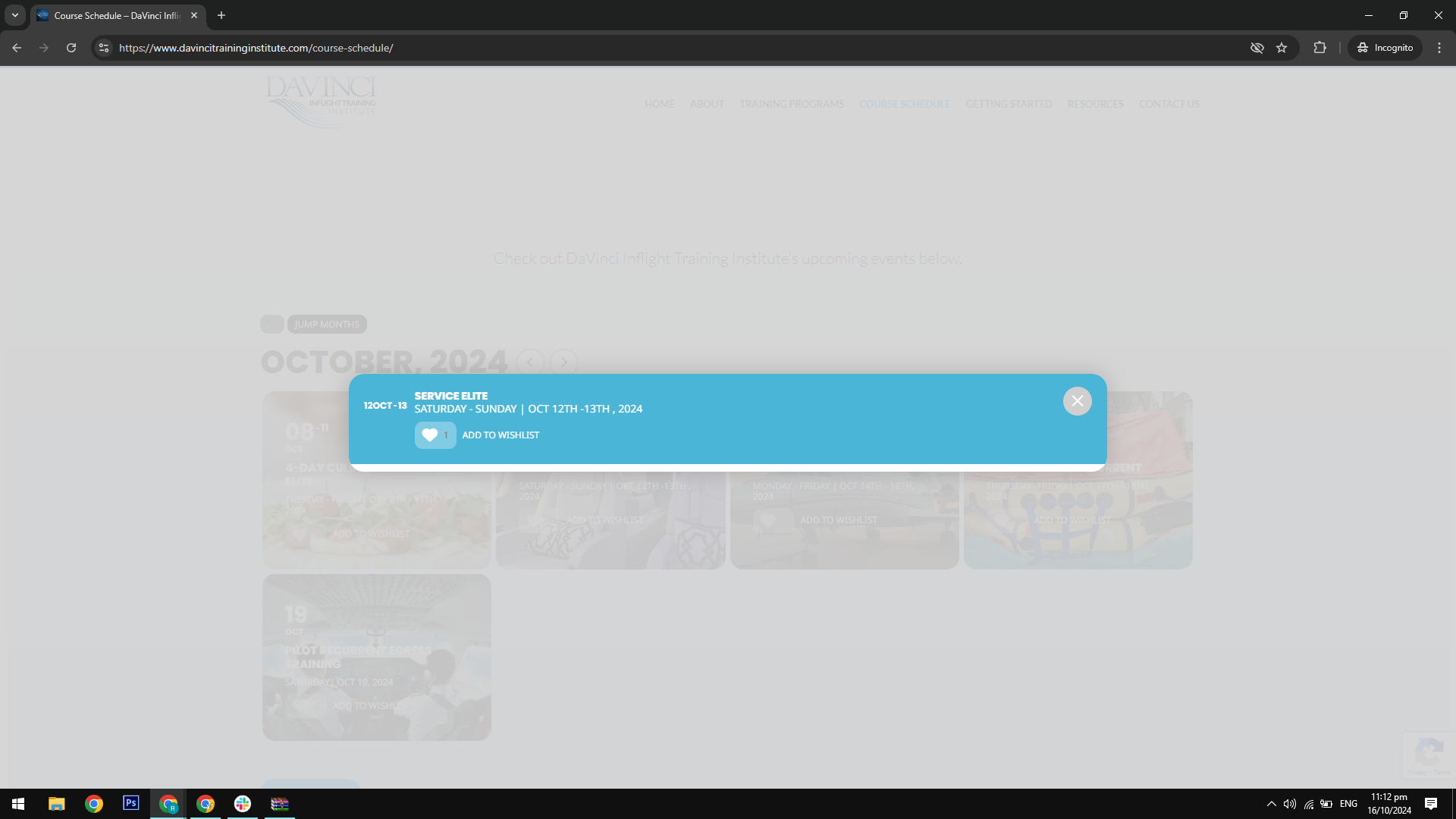Open the browser Extensions puzzle icon
Viewport: 1456px width, 819px height.
tap(1320, 48)
